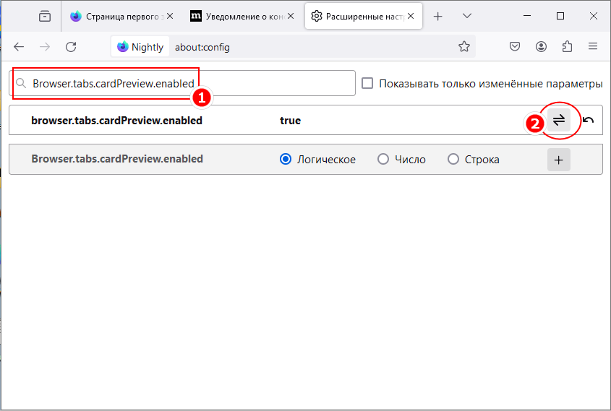Reset the browser.tabs.cardPreview.enabled preference
The image size is (611, 411).
point(588,121)
